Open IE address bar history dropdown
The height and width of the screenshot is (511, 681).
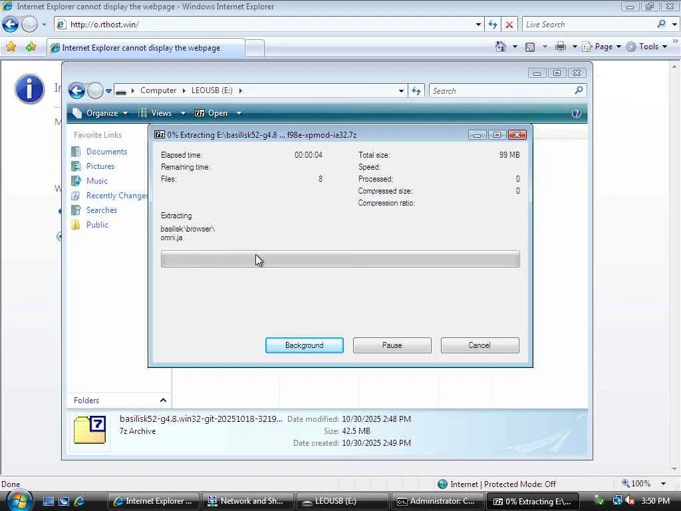[x=478, y=25]
